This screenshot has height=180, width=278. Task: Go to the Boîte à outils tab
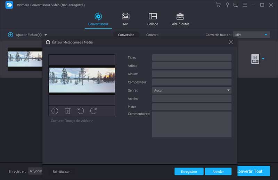coord(180,19)
